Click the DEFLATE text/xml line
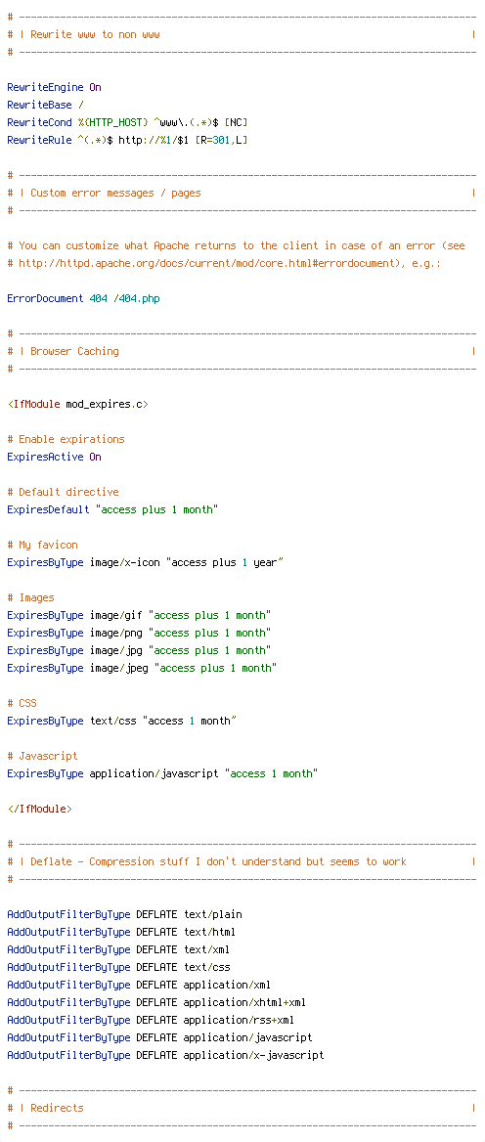 (x=118, y=949)
